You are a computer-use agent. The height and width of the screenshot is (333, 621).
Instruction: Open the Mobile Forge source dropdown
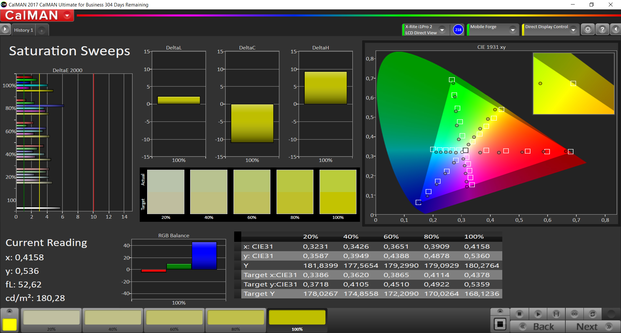[513, 30]
